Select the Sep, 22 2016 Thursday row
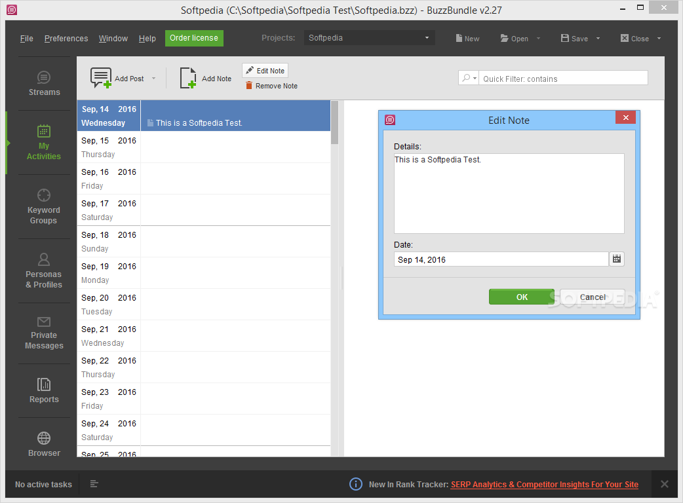683x503 pixels. (203, 367)
